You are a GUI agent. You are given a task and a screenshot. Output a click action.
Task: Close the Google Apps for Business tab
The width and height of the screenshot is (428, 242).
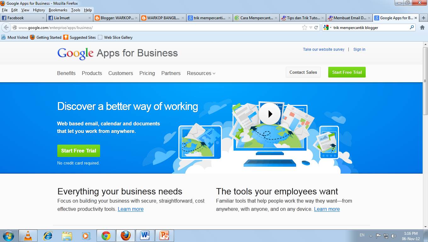[x=416, y=18]
